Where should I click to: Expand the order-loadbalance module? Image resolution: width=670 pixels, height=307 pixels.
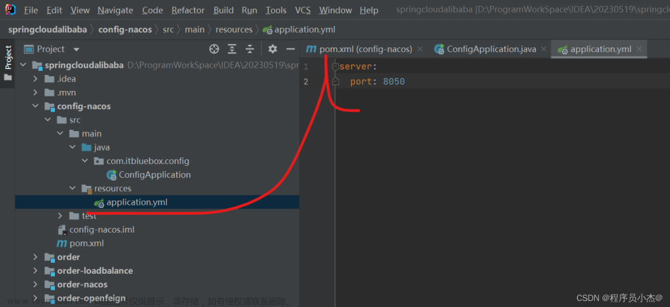coord(36,271)
